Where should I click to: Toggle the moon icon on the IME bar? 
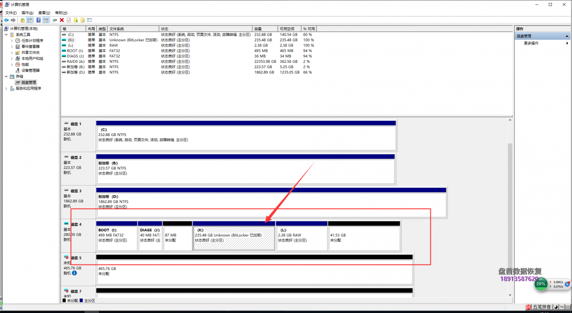coord(555,307)
